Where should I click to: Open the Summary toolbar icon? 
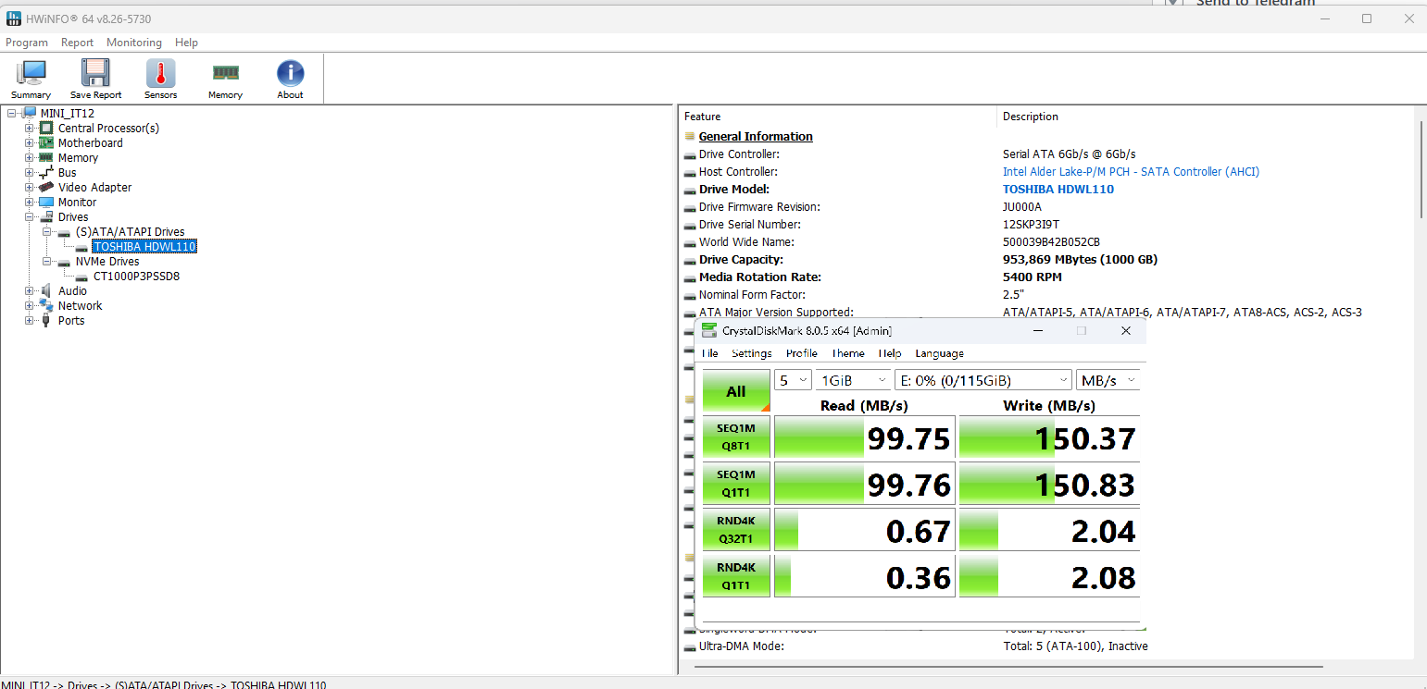tap(31, 73)
